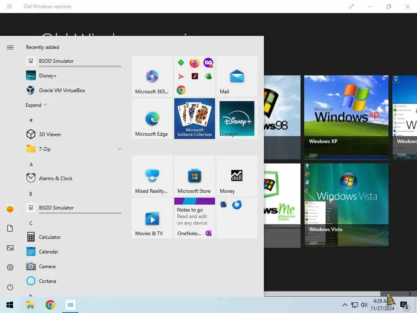The width and height of the screenshot is (417, 313).
Task: Open BSOD Simulator under Recently added
Action: pos(74,61)
